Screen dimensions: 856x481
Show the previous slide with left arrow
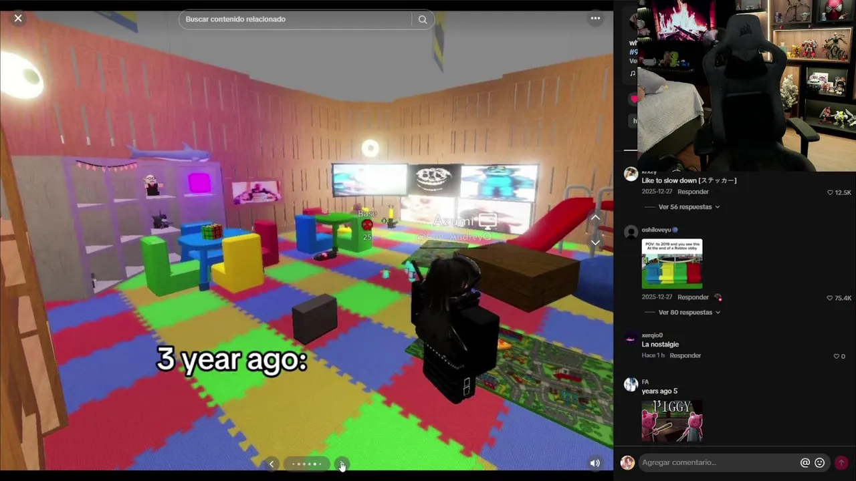(x=271, y=464)
